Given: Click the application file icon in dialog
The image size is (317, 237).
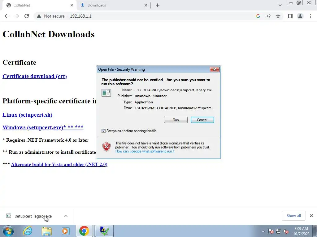Looking at the screenshot, I should [x=106, y=93].
